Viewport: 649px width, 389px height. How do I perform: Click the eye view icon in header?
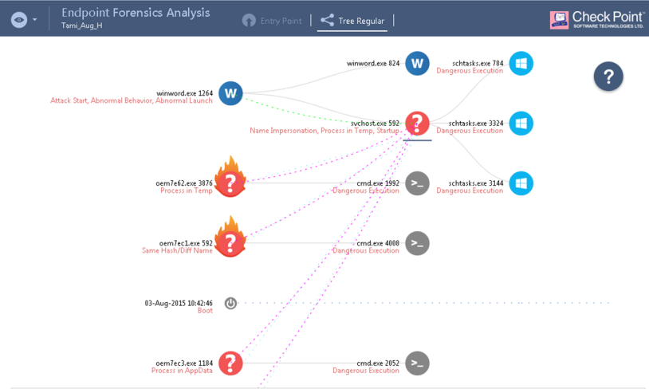click(x=19, y=19)
